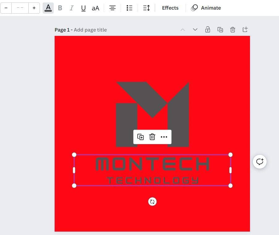Toggle uppercase aA option
The image size is (279, 235).
tap(95, 8)
